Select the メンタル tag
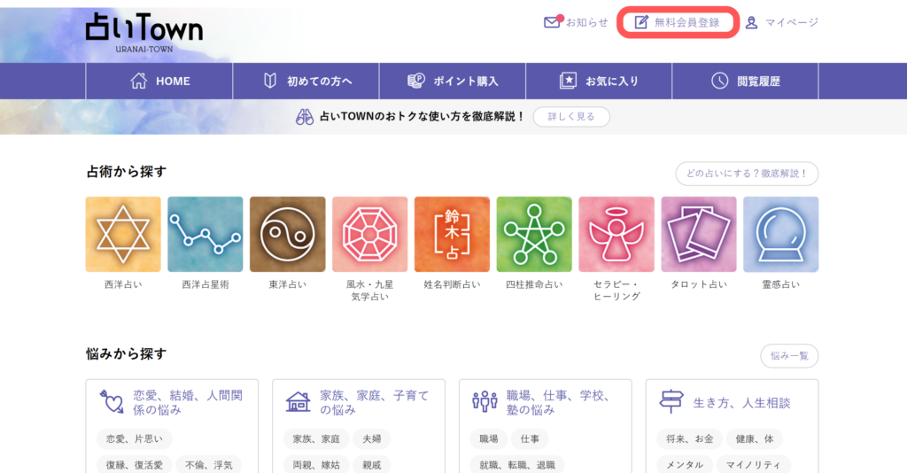The image size is (907, 473). [x=685, y=465]
